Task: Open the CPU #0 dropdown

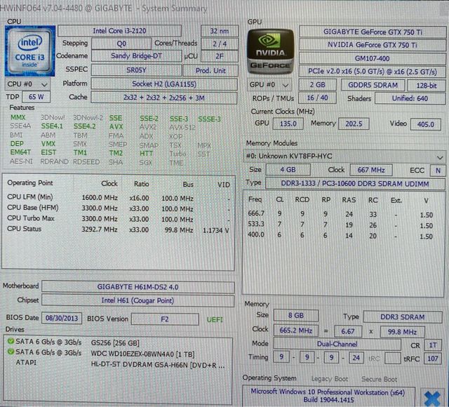Action: 27,84
